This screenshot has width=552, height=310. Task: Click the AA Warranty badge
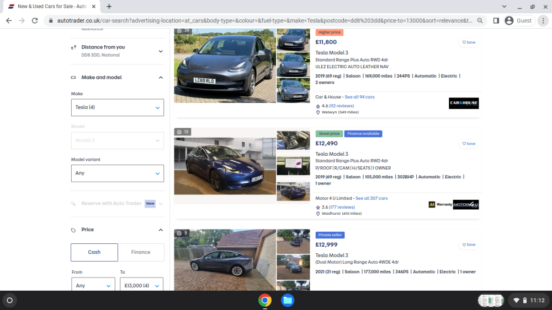pyautogui.click(x=440, y=204)
